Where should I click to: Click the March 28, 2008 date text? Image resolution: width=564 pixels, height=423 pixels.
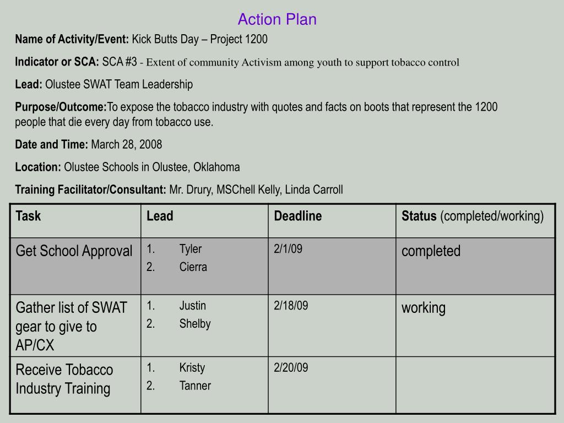pyautogui.click(x=127, y=144)
